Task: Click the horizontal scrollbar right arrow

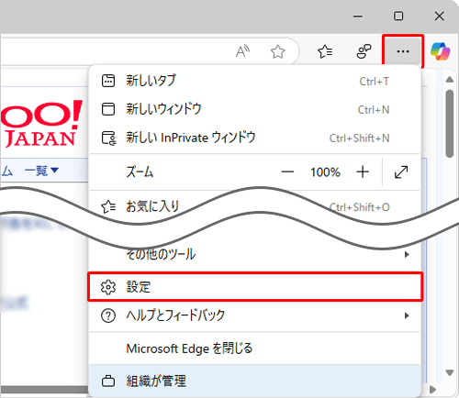Action: click(x=433, y=390)
